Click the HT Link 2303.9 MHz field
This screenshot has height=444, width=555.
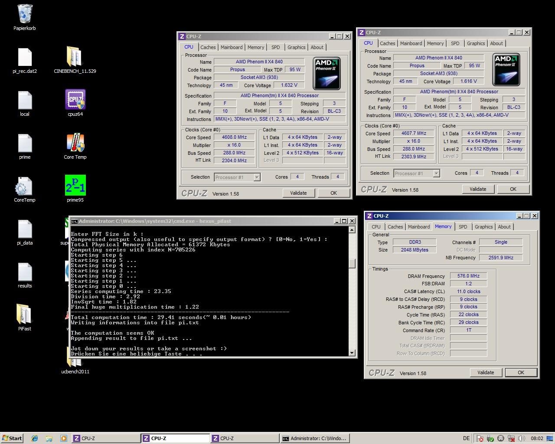tap(414, 157)
